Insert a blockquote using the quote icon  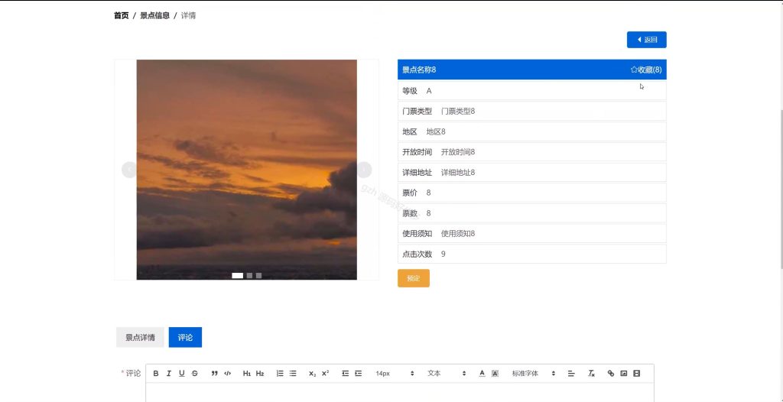click(x=215, y=373)
